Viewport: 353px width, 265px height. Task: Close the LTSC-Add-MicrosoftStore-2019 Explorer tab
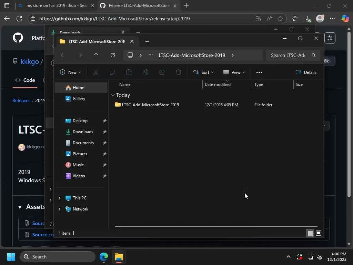click(x=132, y=41)
